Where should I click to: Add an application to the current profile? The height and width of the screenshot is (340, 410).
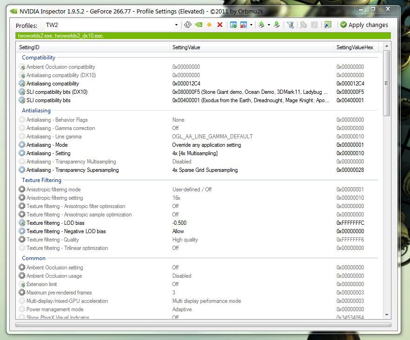pyautogui.click(x=233, y=25)
